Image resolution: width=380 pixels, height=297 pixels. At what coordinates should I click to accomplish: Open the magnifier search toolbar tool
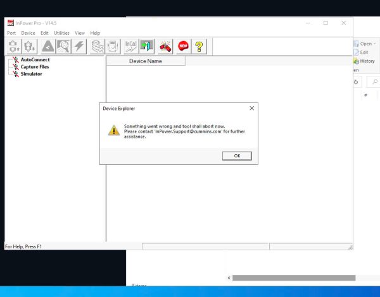[63, 46]
